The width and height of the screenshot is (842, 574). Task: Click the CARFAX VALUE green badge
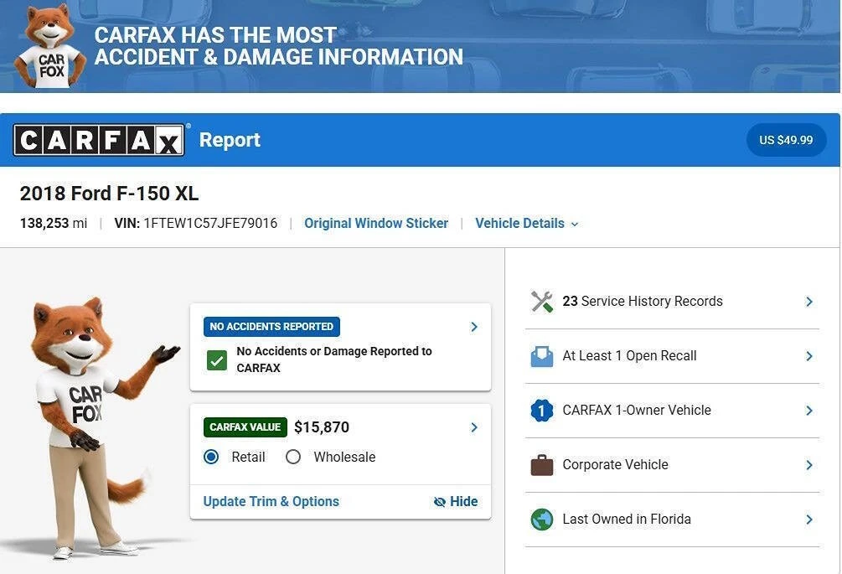(245, 427)
